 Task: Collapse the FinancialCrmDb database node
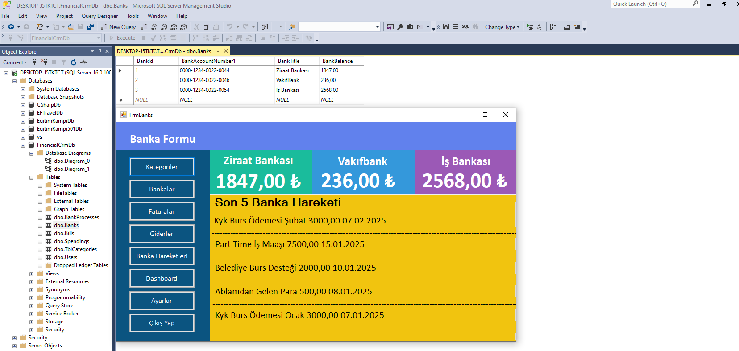(x=23, y=145)
